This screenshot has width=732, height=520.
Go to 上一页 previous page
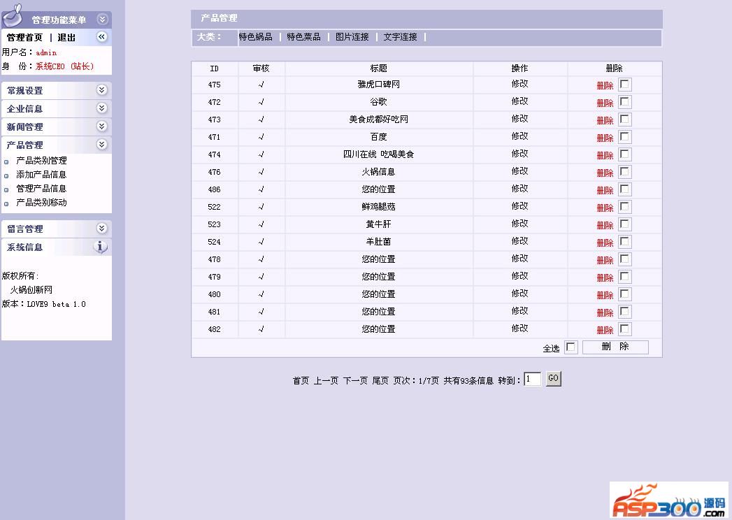pyautogui.click(x=326, y=381)
